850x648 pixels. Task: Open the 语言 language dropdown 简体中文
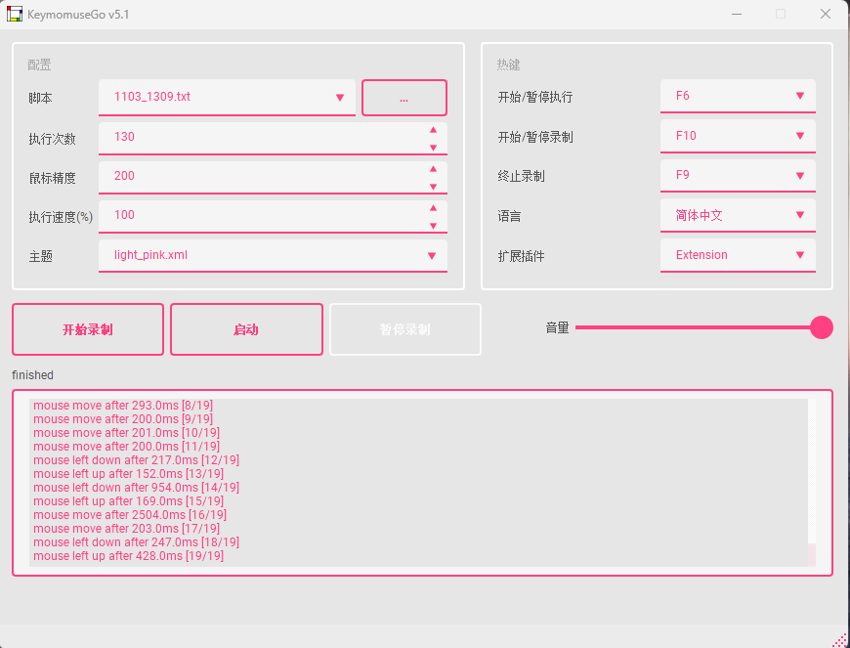click(738, 215)
